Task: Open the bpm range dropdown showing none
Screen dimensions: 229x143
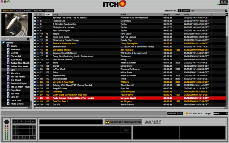Action: click(220, 113)
